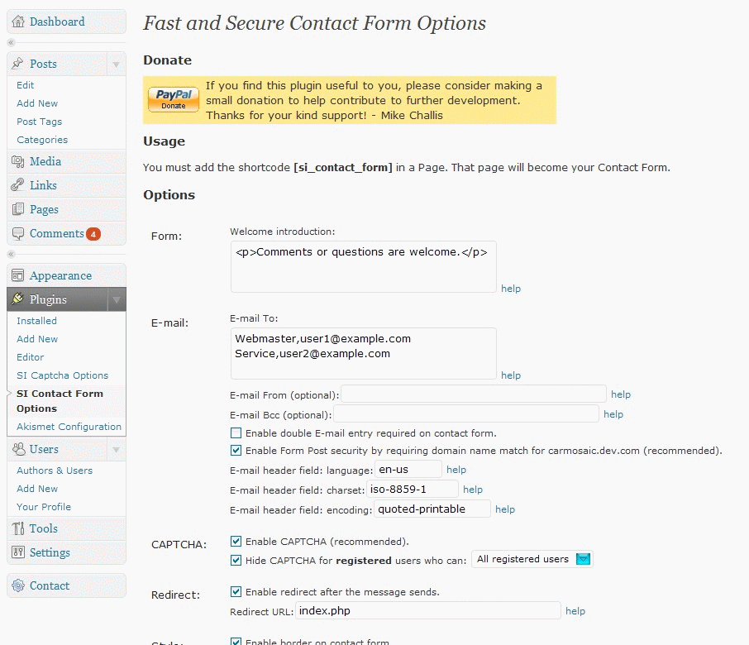Open Akismet Configuration submenu item

[69, 427]
